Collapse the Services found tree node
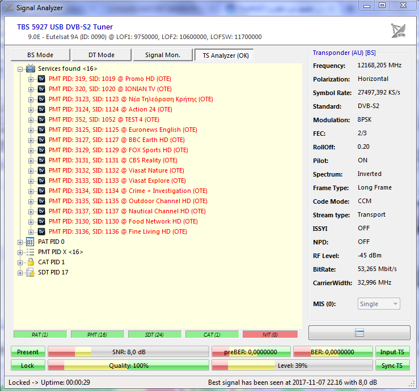419x391 pixels. tap(20, 68)
